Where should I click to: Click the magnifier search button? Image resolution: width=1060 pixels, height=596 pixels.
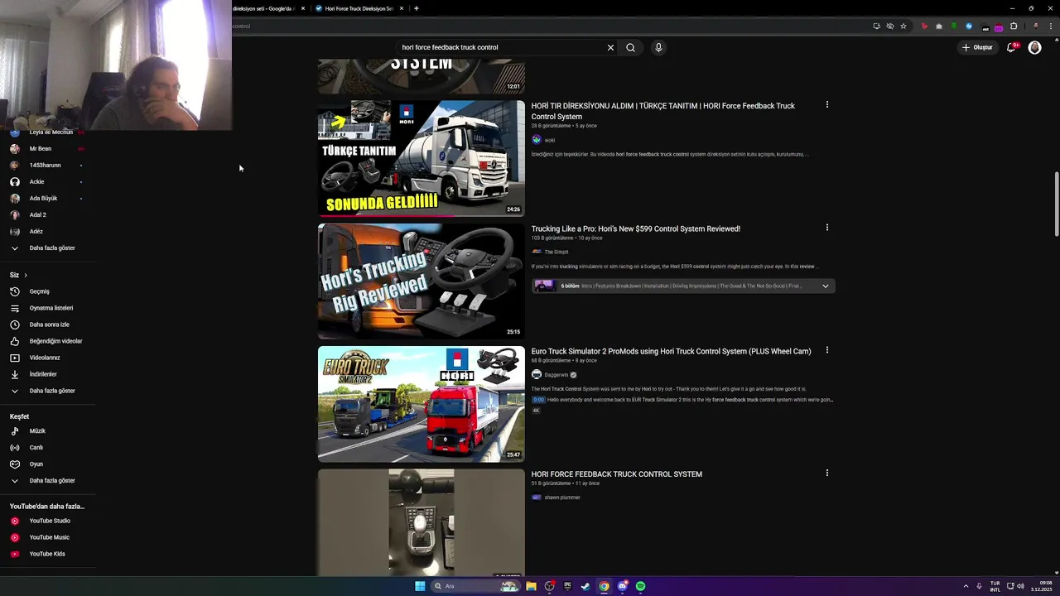point(630,47)
